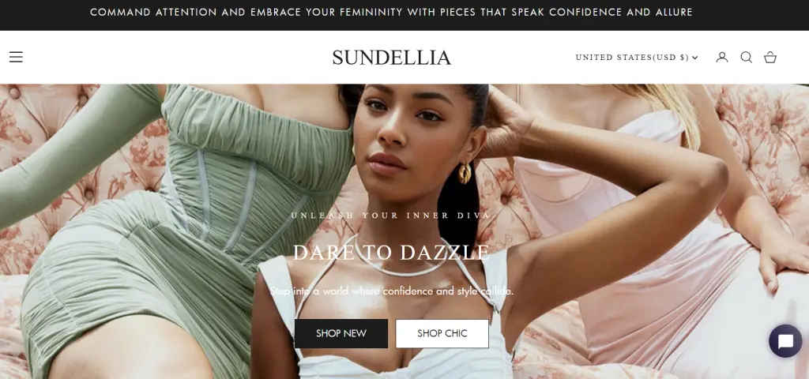Click the confidence and style collide subtitle
This screenshot has width=809, height=379.
(391, 291)
